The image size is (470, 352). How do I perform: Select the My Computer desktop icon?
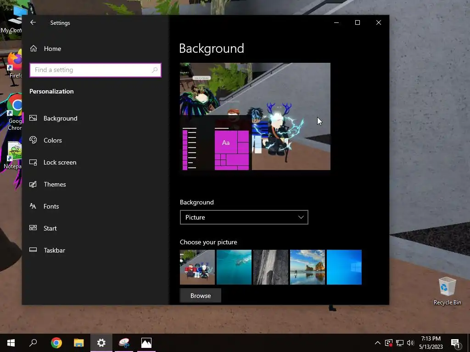coord(12,20)
